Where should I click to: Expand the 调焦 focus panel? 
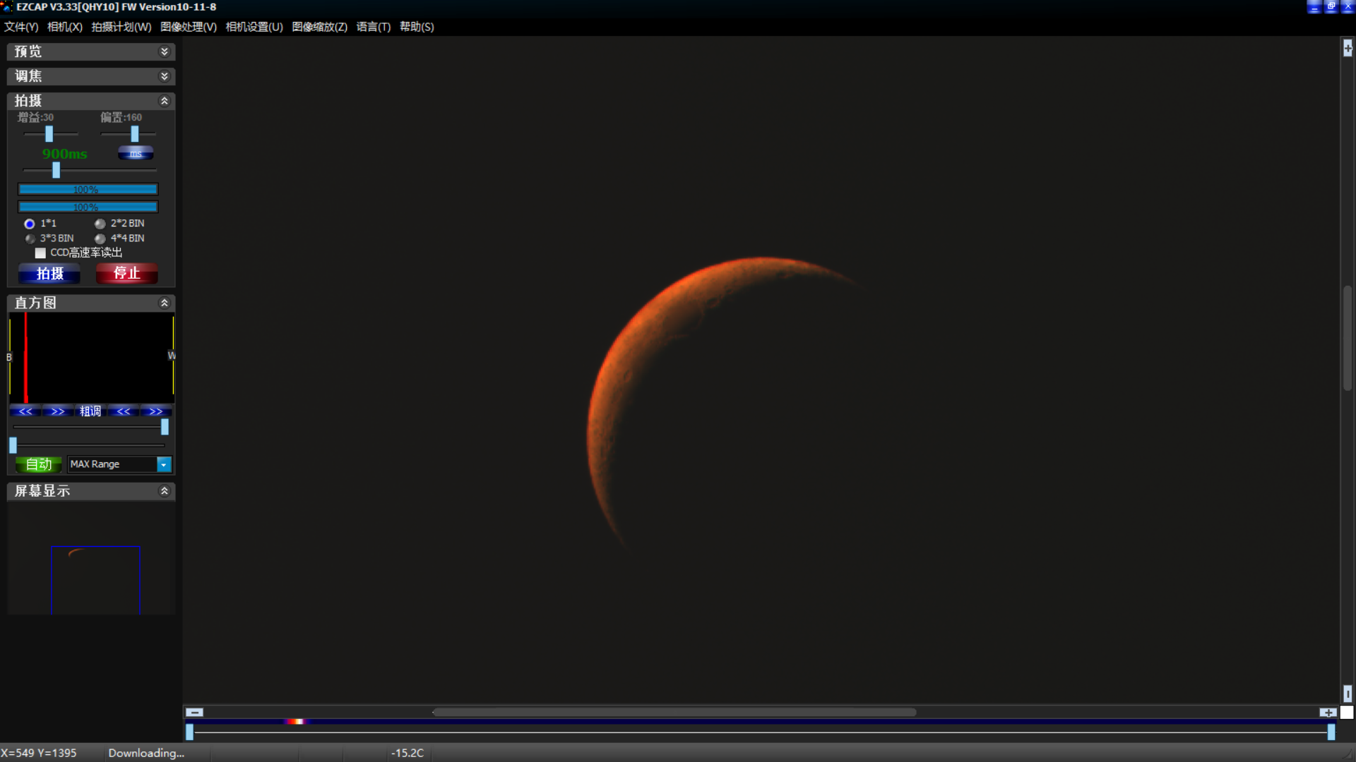(164, 76)
